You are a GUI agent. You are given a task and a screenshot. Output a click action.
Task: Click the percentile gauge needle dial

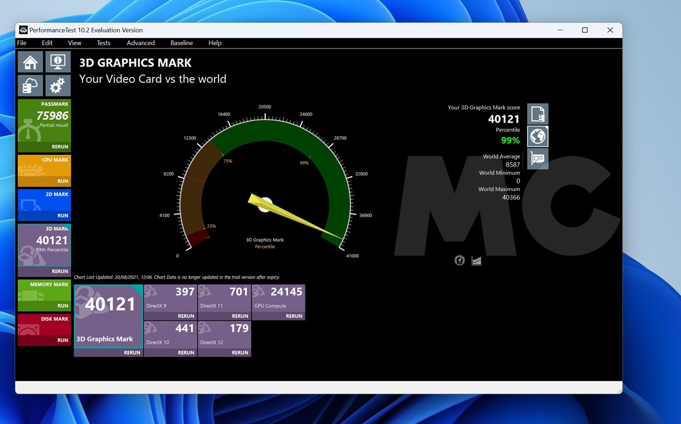pos(265,204)
